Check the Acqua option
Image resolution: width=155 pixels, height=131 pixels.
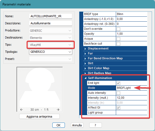click(118, 39)
